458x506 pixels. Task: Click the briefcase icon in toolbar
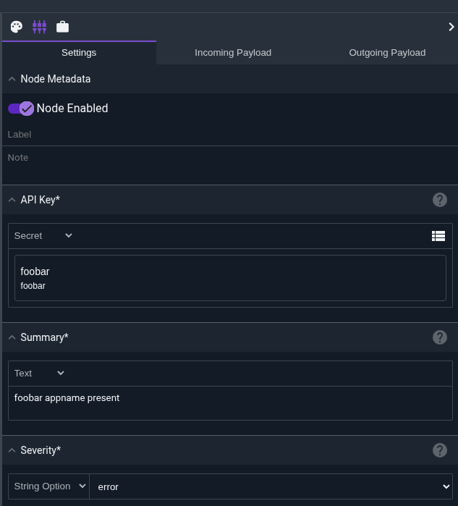click(x=62, y=27)
